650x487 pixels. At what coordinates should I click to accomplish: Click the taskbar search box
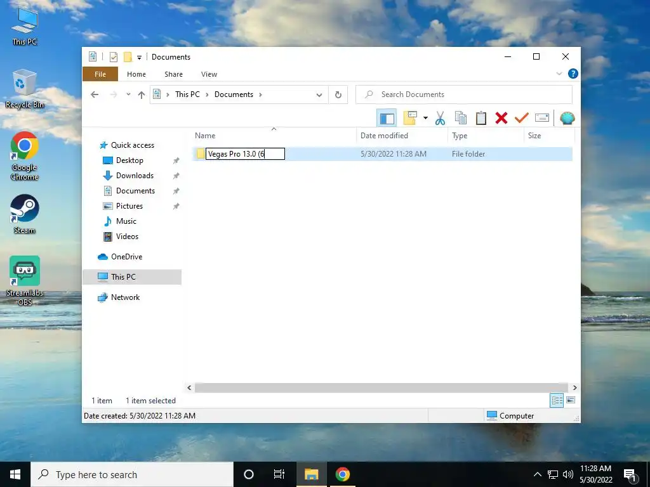point(132,474)
